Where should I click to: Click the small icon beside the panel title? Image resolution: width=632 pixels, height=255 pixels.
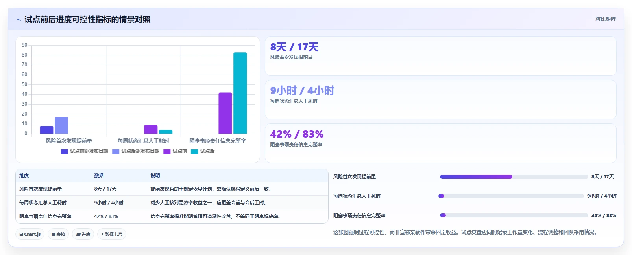(x=18, y=20)
